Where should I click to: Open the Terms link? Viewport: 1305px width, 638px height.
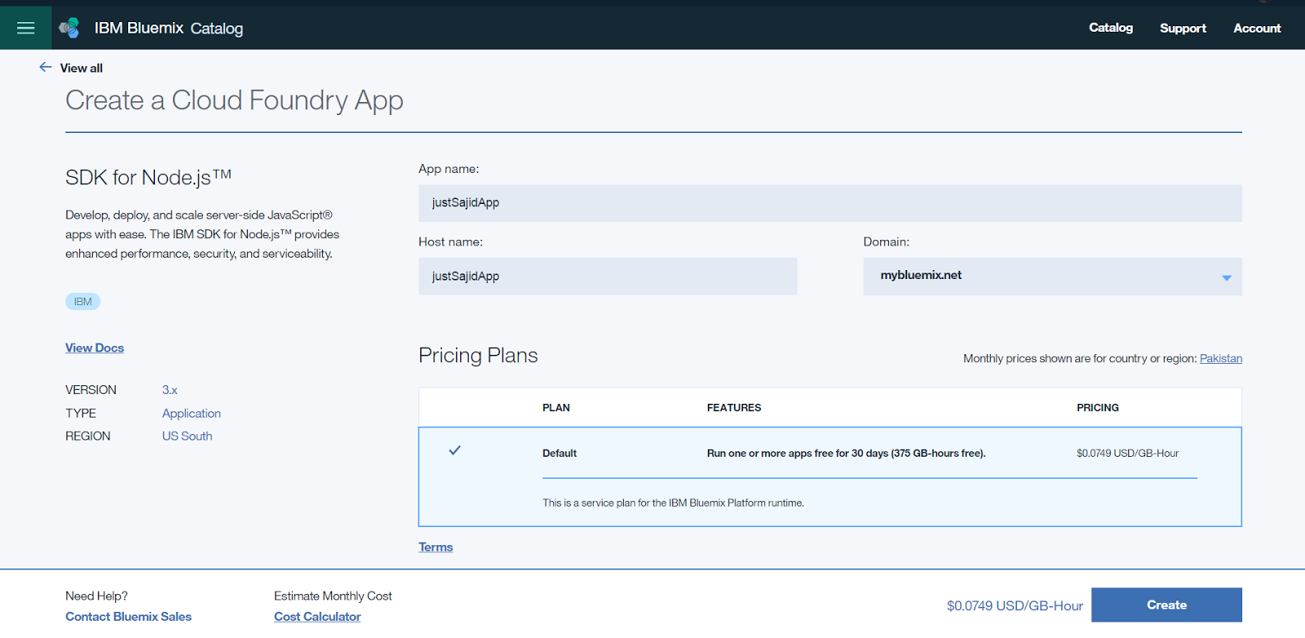tap(436, 547)
